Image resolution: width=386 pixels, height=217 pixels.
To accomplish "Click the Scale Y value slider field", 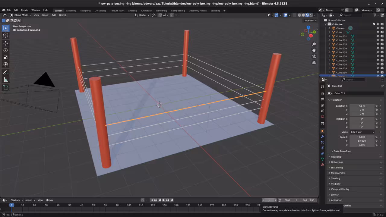I will coord(362,141).
